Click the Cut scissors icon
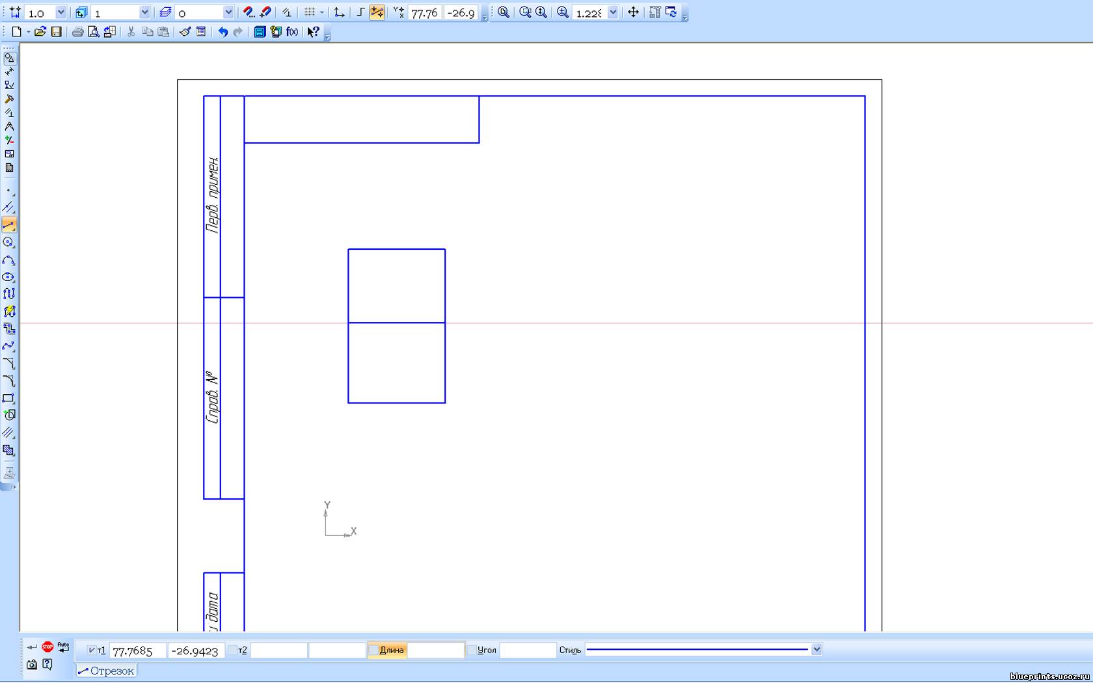 [x=131, y=32]
